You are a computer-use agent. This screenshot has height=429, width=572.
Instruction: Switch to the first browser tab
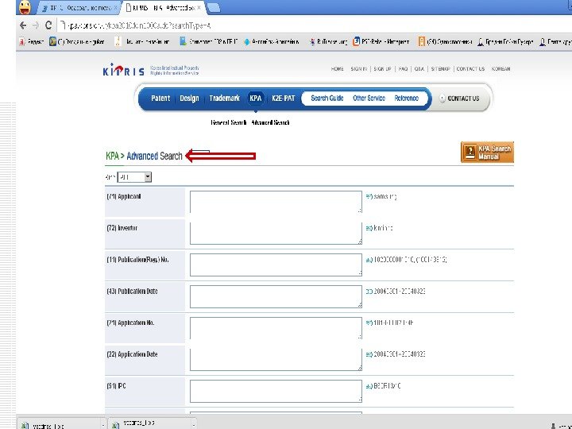[79, 8]
